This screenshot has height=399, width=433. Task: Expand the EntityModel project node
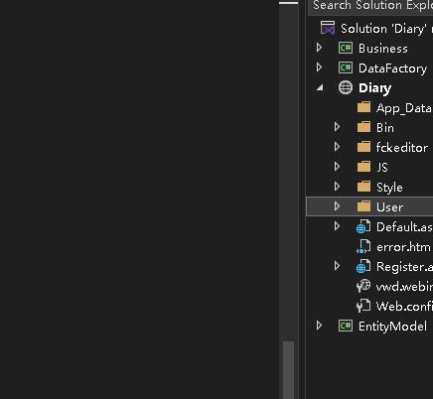point(319,326)
